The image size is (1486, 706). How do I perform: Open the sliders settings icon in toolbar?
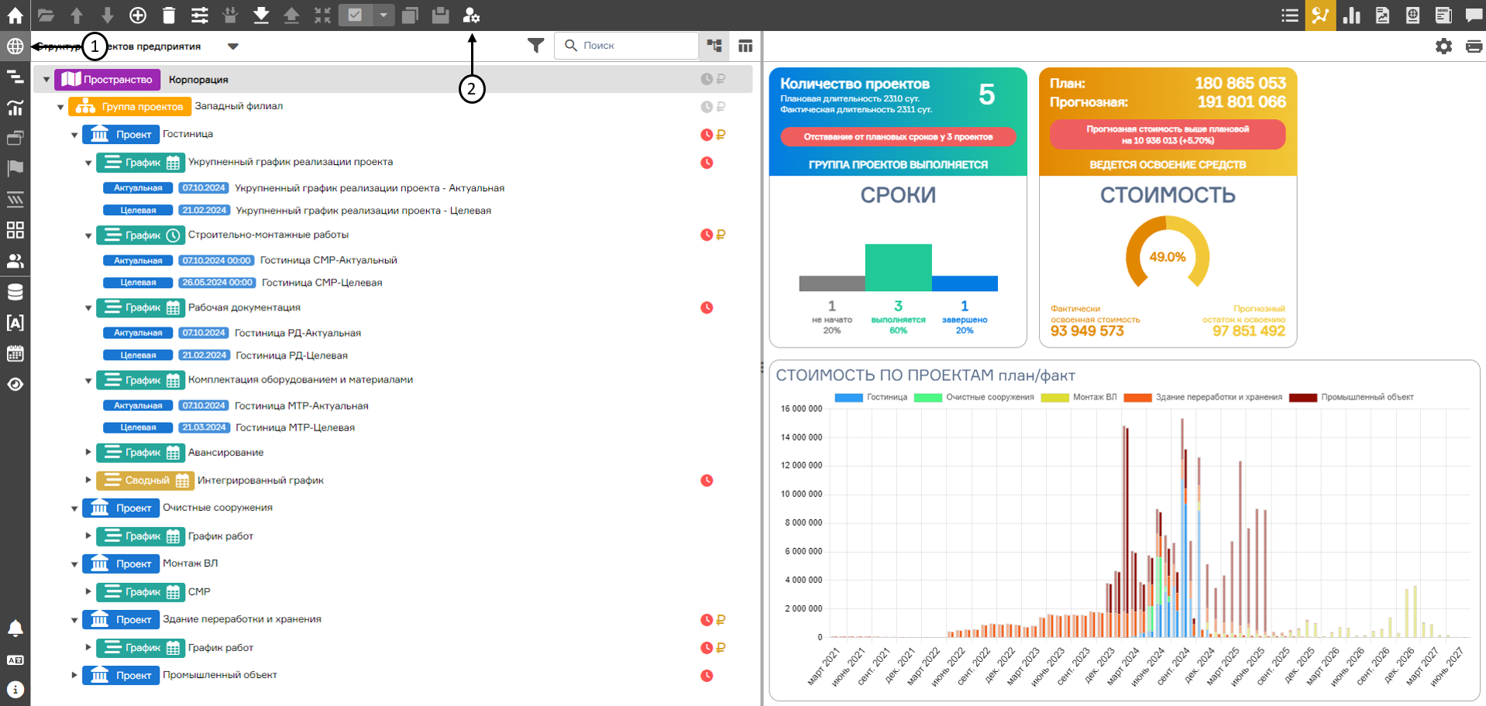point(200,15)
